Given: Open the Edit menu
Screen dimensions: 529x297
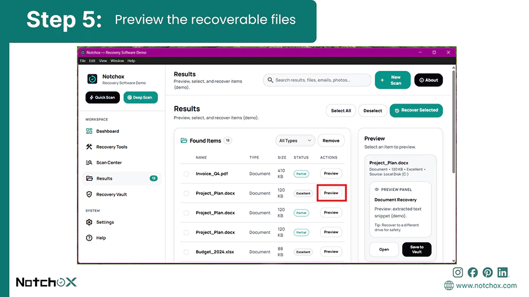Looking at the screenshot, I should pos(92,61).
